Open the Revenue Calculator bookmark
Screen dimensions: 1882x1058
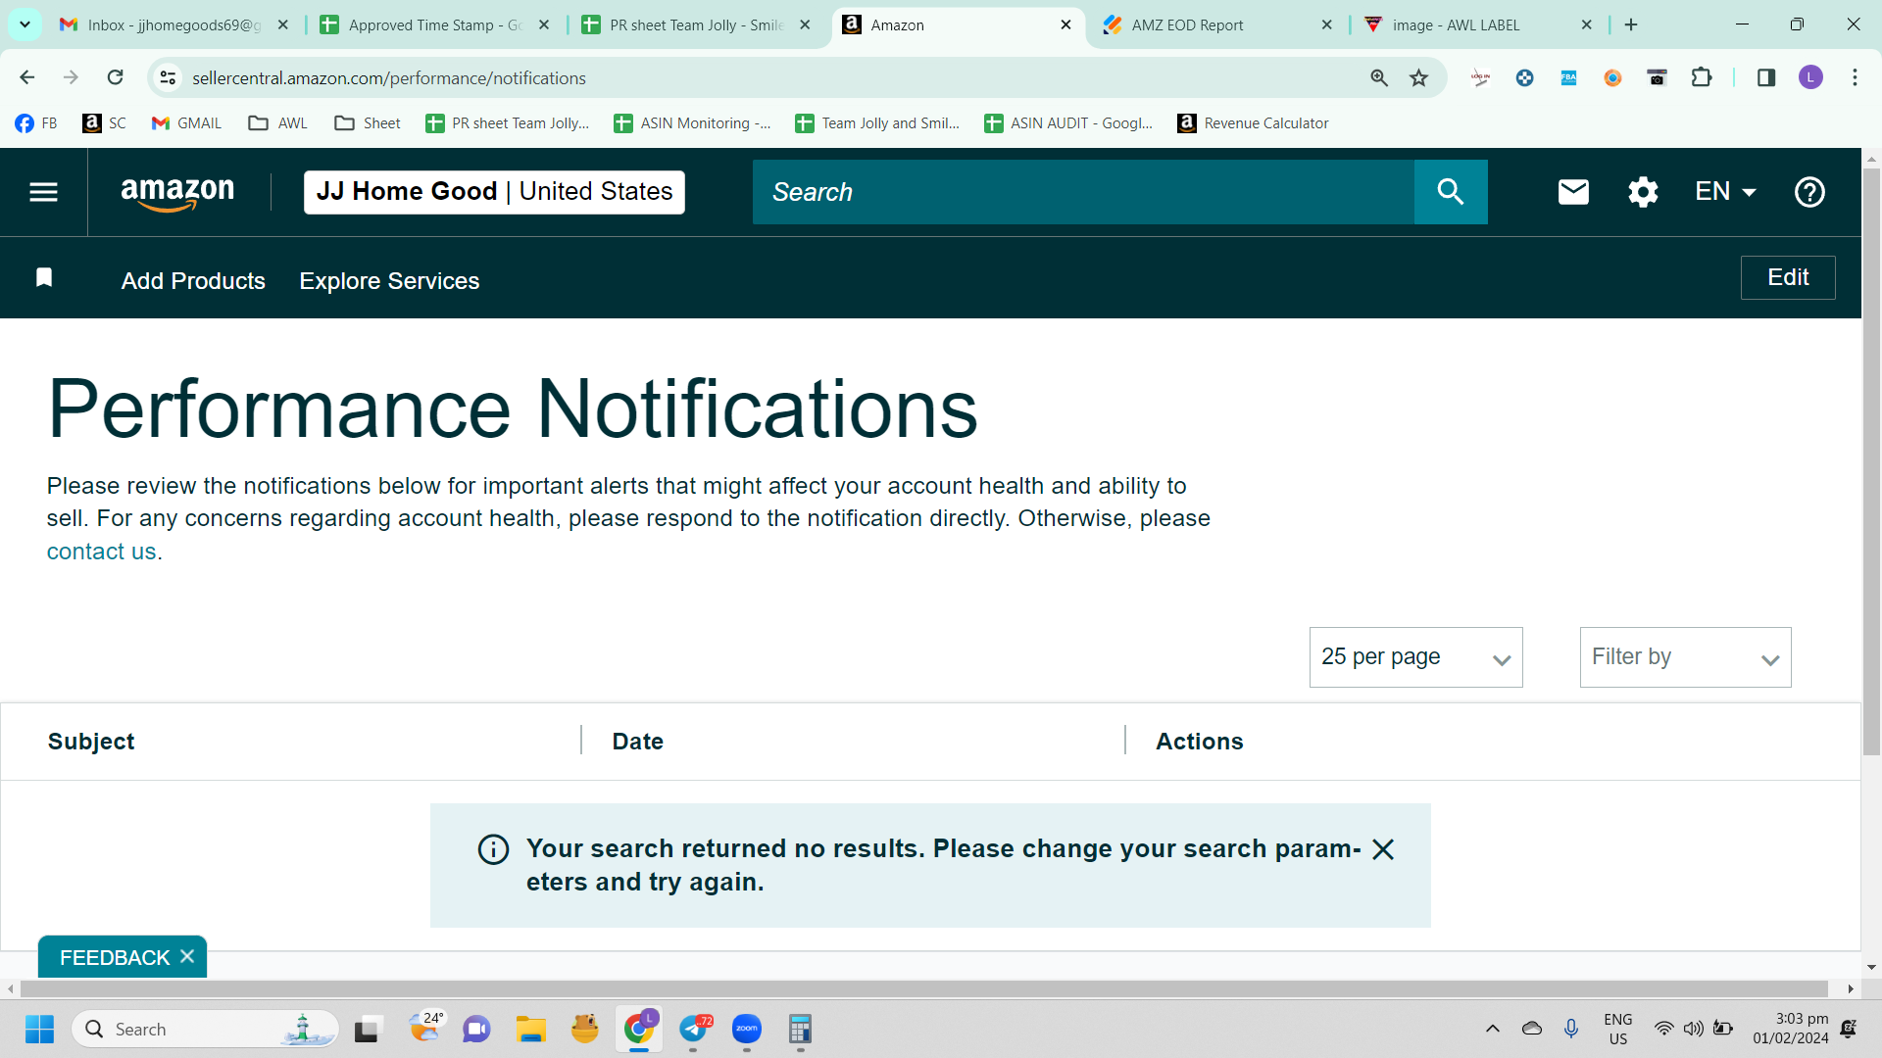click(1253, 123)
